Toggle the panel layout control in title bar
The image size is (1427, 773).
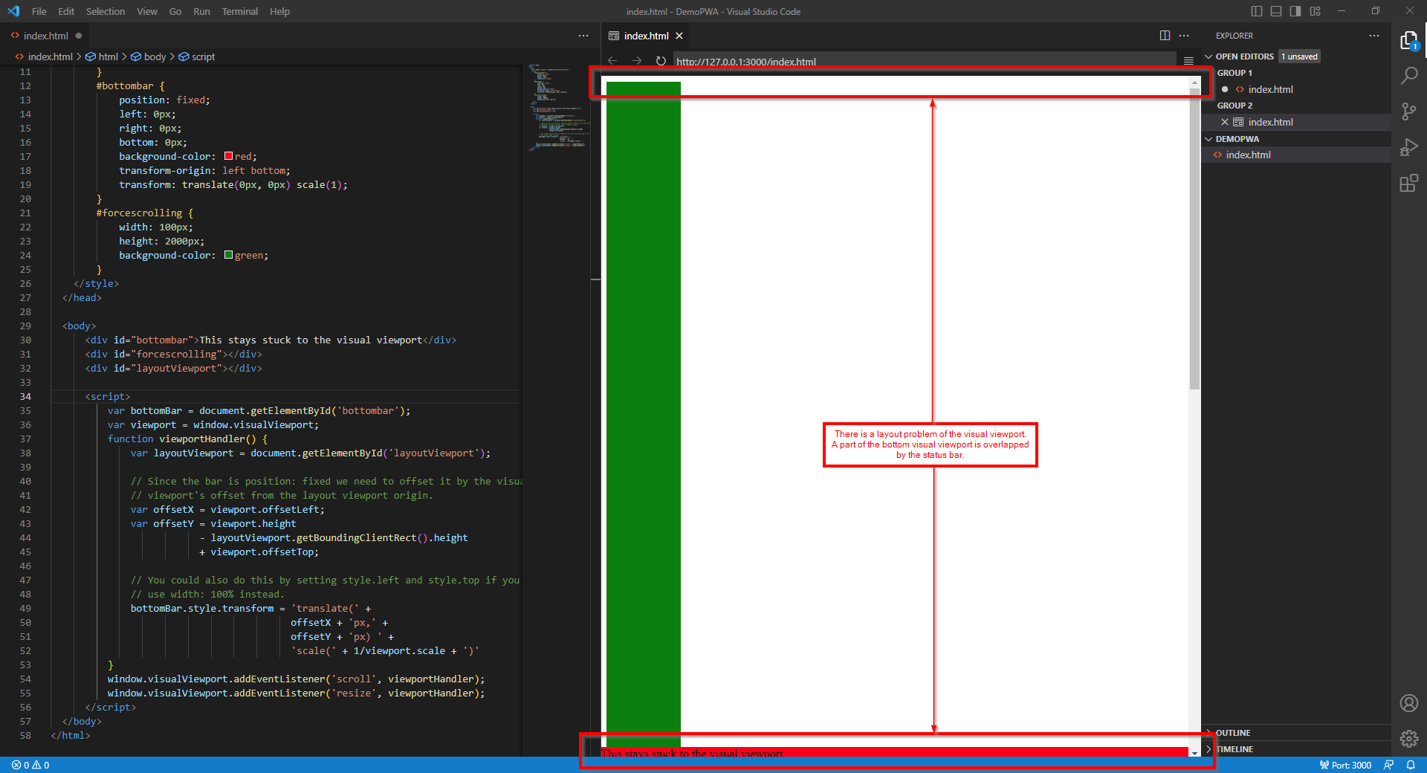tap(1276, 11)
